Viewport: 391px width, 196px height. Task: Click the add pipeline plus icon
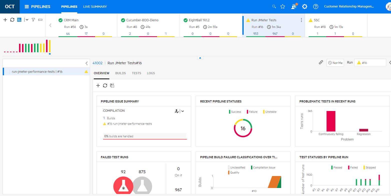coord(5,20)
